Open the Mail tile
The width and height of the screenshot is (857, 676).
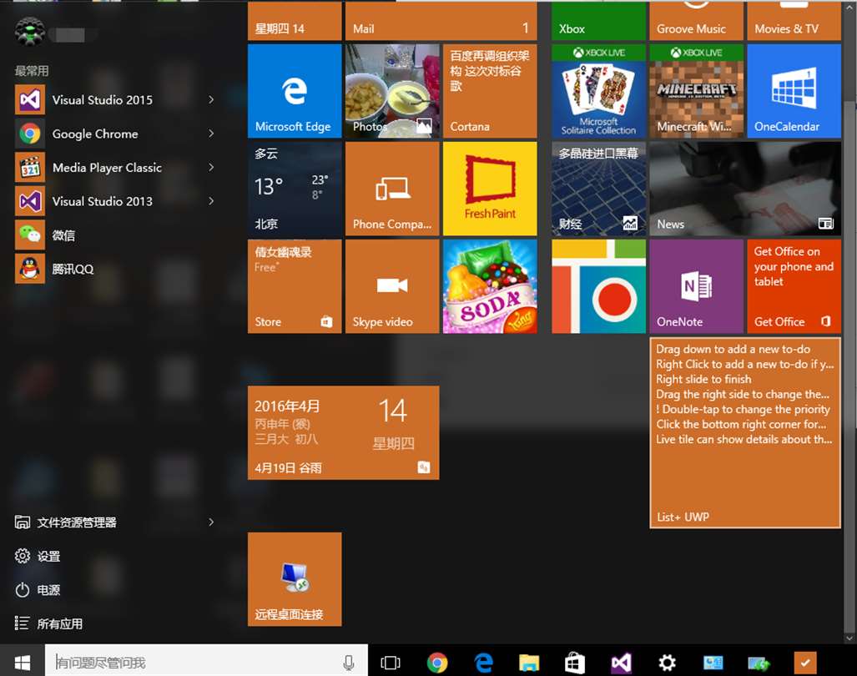441,21
